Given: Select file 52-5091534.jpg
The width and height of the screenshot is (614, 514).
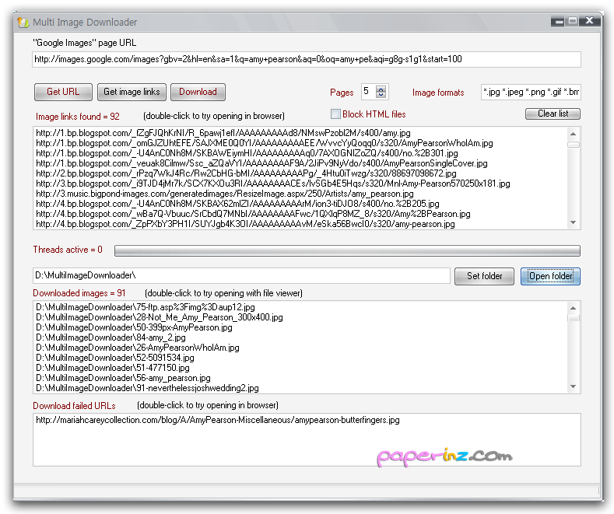Looking at the screenshot, I should click(x=114, y=358).
